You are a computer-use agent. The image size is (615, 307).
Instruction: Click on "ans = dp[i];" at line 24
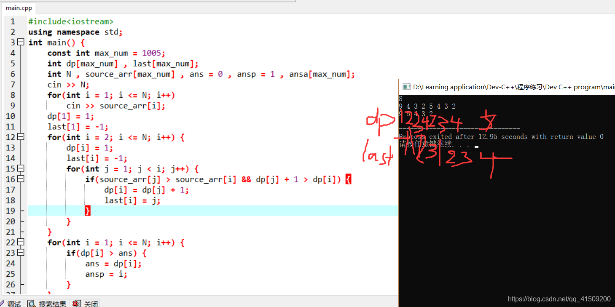(113, 264)
